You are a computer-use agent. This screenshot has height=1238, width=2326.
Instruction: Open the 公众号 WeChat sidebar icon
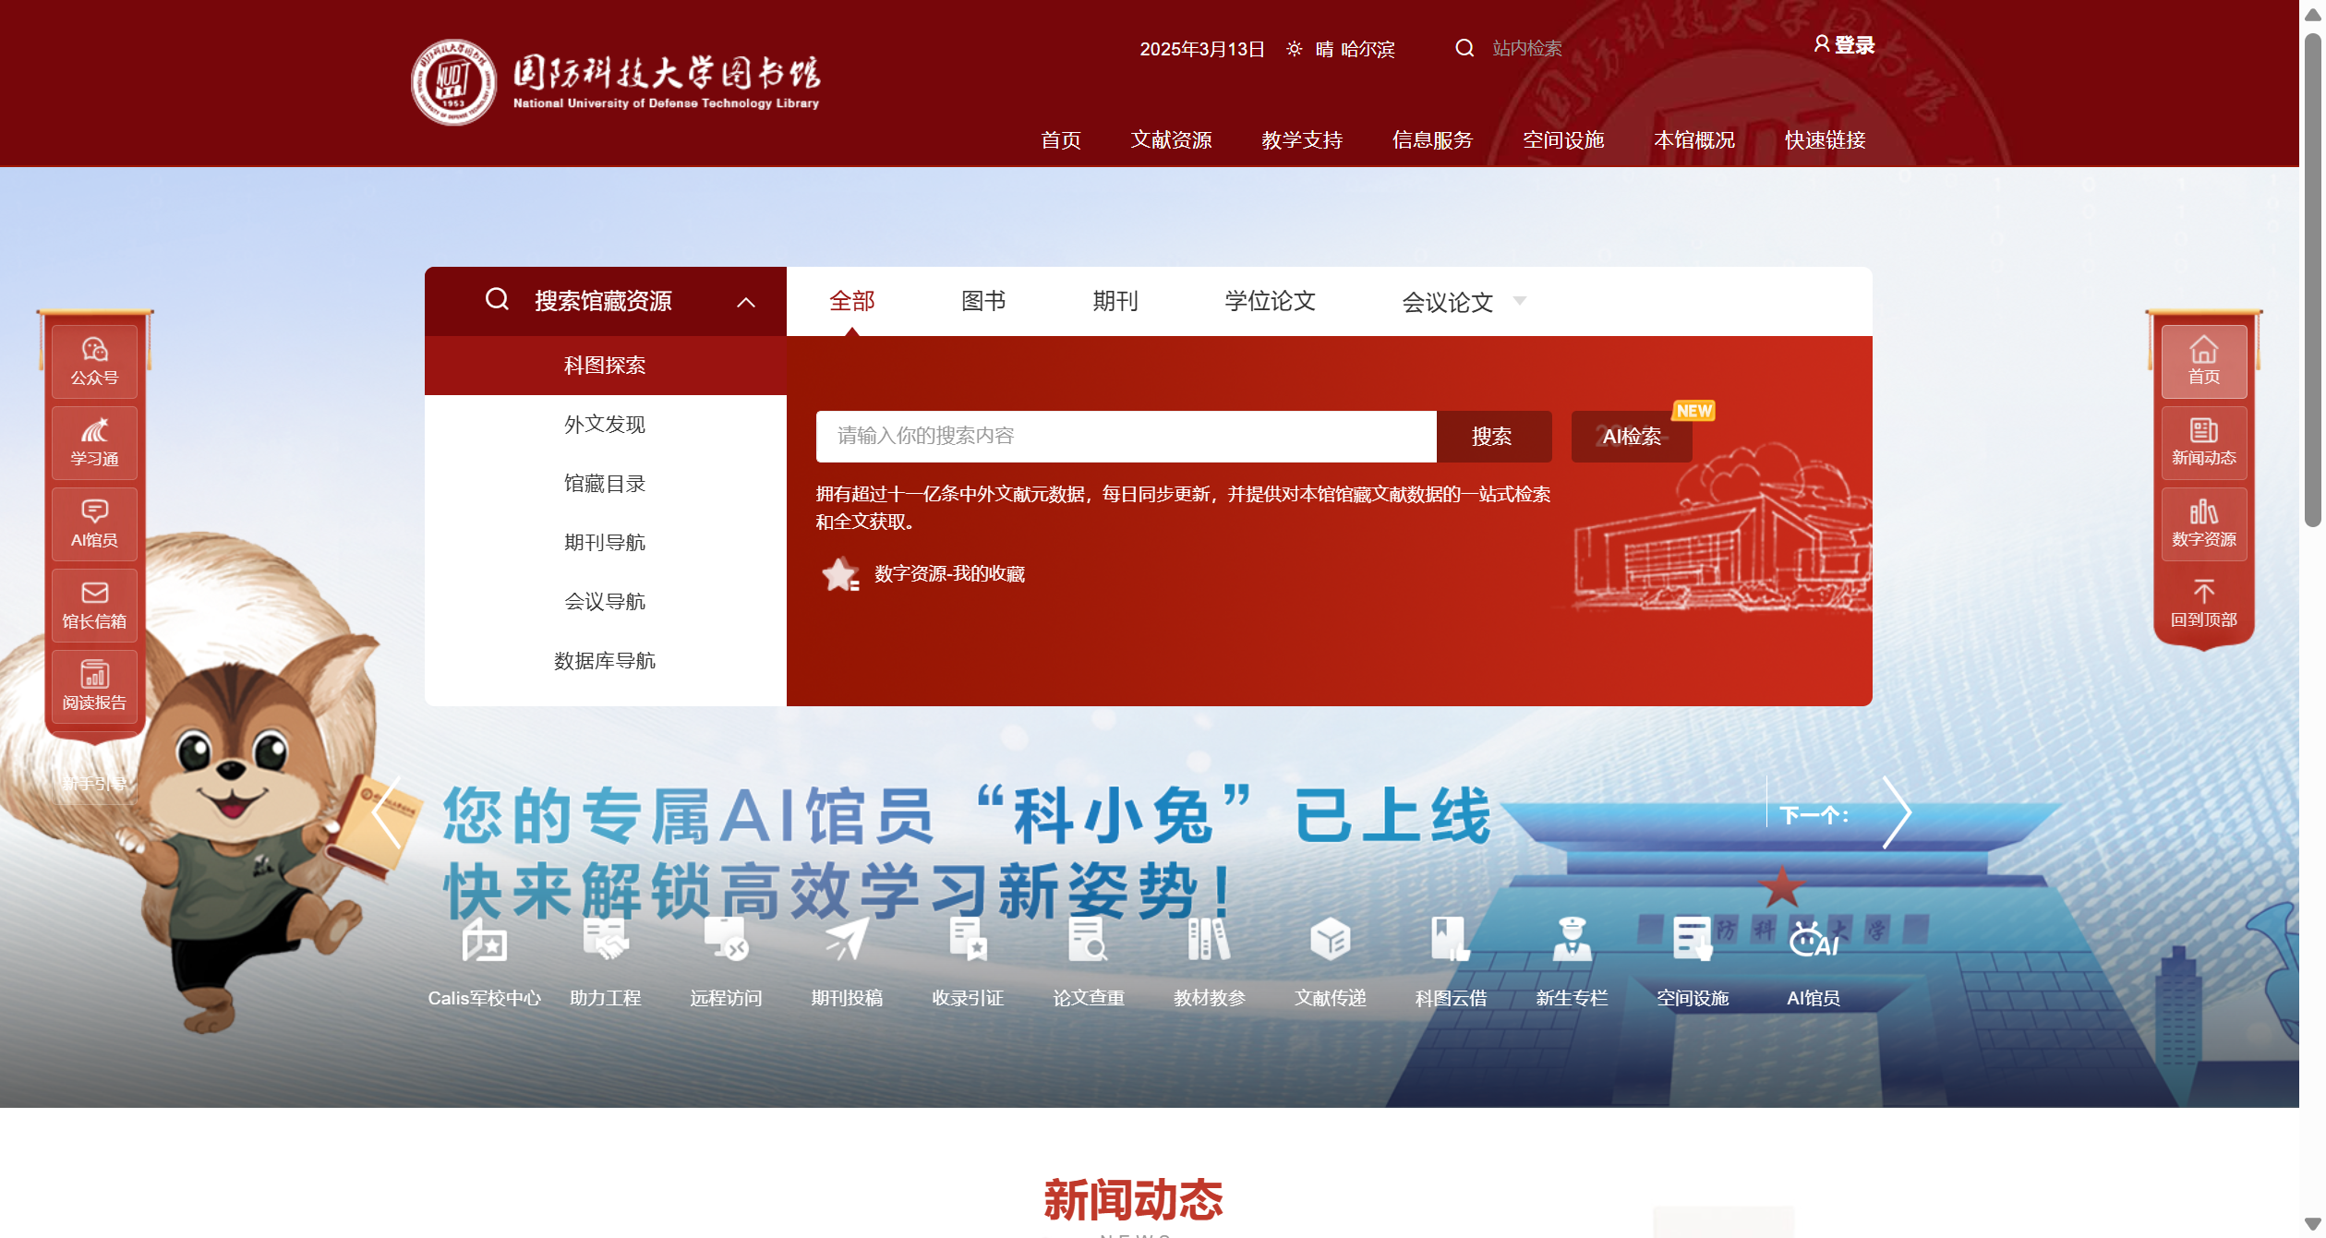(94, 351)
